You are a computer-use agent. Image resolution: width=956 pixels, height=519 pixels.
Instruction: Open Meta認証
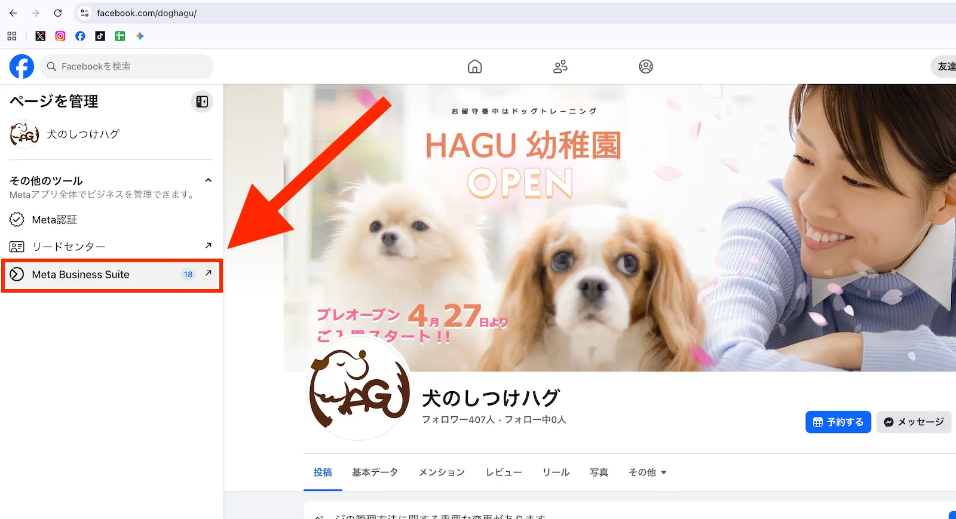click(x=111, y=220)
